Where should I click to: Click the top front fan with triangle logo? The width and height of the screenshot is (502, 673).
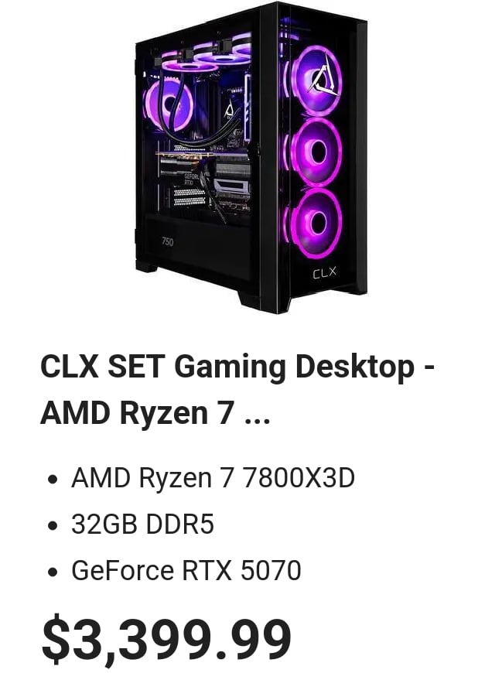pyautogui.click(x=319, y=81)
